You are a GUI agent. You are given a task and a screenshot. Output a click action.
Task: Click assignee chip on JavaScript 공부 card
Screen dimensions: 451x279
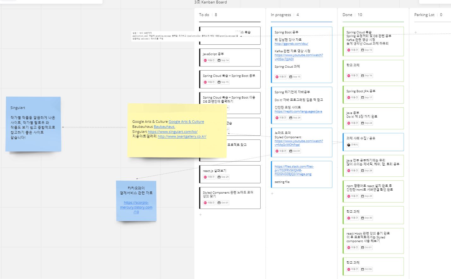pos(209,60)
